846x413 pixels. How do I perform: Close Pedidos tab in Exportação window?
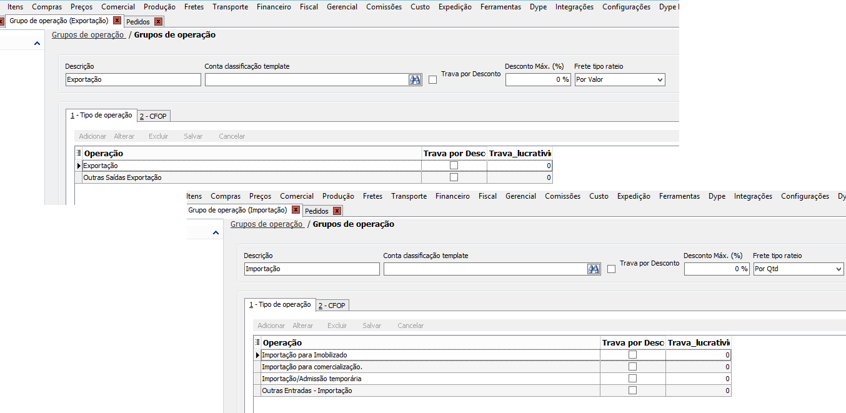[x=158, y=22]
